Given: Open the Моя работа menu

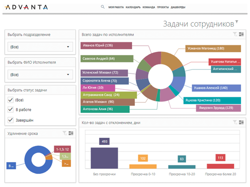Looking at the screenshot, I should pyautogui.click(x=116, y=7).
